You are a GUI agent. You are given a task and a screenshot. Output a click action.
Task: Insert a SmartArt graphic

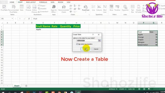42,9
